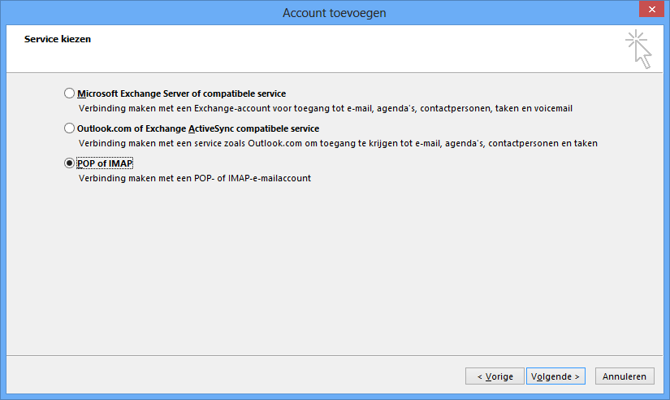Screen dimensions: 670x400
Task: Click the cursor wizard icon
Action: tap(639, 50)
